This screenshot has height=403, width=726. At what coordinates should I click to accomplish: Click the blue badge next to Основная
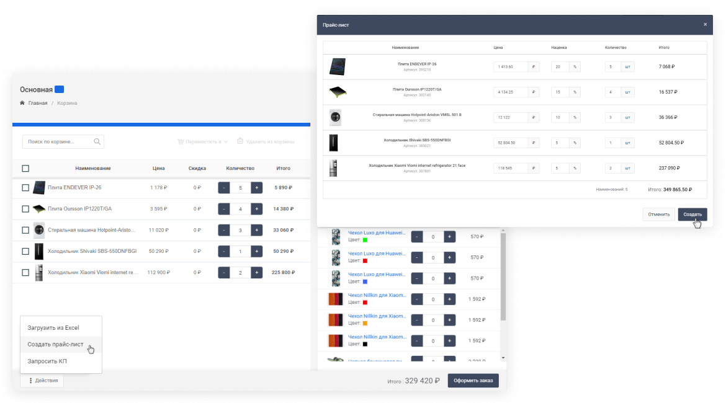pos(60,89)
